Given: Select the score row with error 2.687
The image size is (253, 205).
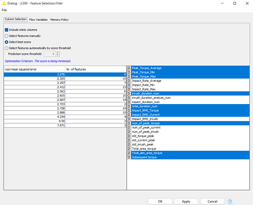Looking at the screenshot, I should point(65,100).
